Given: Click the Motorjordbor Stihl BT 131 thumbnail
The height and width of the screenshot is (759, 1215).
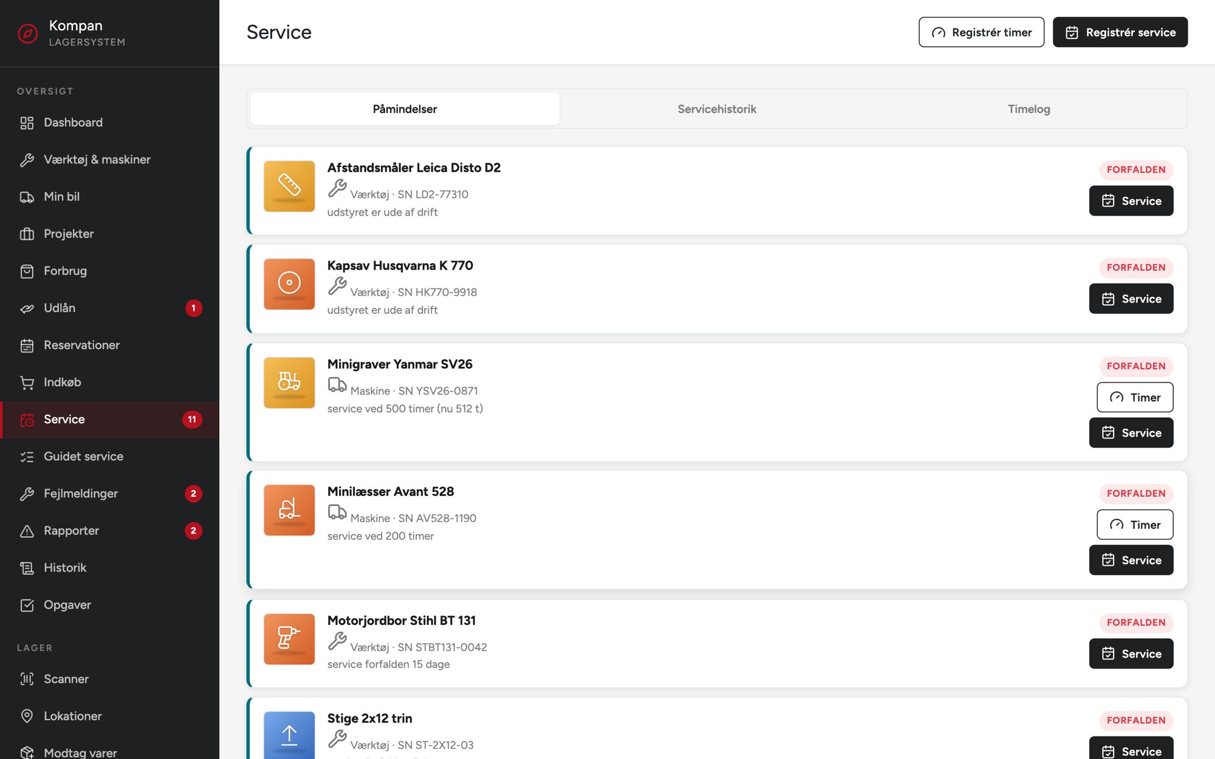Looking at the screenshot, I should [x=289, y=639].
